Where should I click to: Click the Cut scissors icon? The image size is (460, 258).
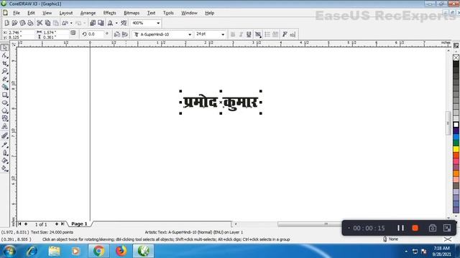coord(40,23)
